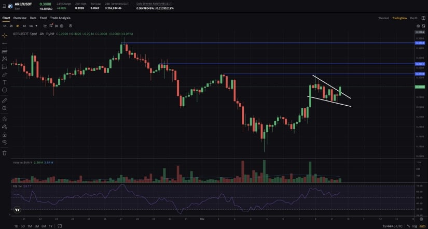Toggle stay in drawing mode

coord(5,127)
